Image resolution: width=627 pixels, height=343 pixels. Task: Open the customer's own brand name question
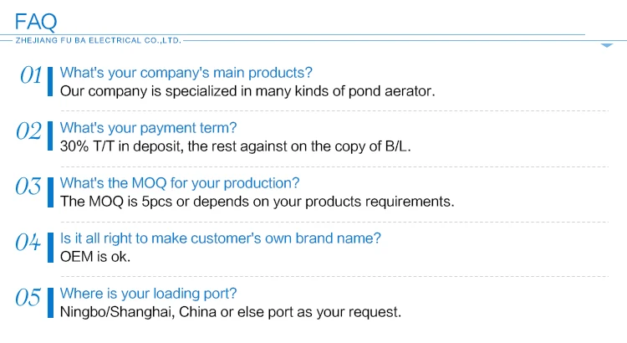coord(221,238)
